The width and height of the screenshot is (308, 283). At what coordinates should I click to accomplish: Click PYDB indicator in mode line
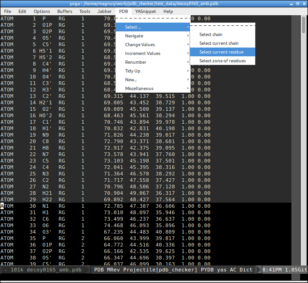(207, 270)
